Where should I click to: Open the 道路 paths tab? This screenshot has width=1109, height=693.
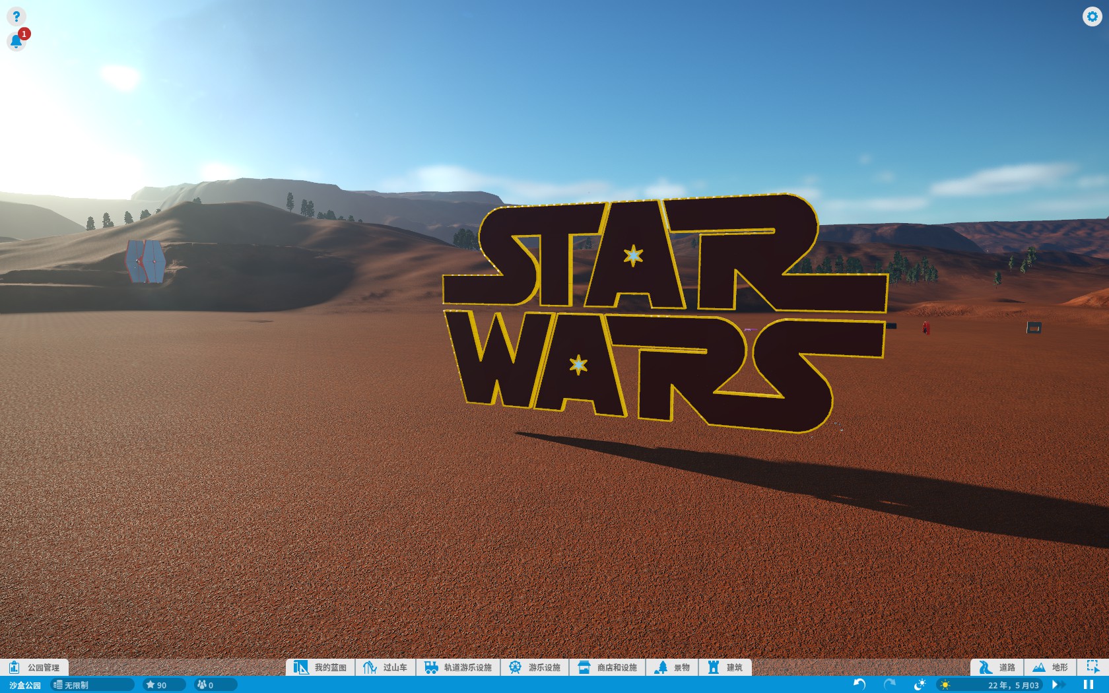(997, 667)
